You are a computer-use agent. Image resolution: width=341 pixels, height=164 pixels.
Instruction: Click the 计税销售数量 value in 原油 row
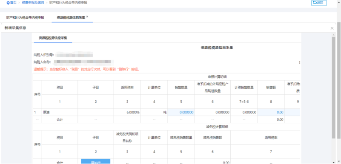pos(244,112)
